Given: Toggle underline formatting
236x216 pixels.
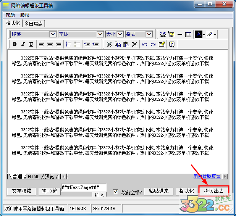Looking at the screenshot, I should pyautogui.click(x=31, y=44).
